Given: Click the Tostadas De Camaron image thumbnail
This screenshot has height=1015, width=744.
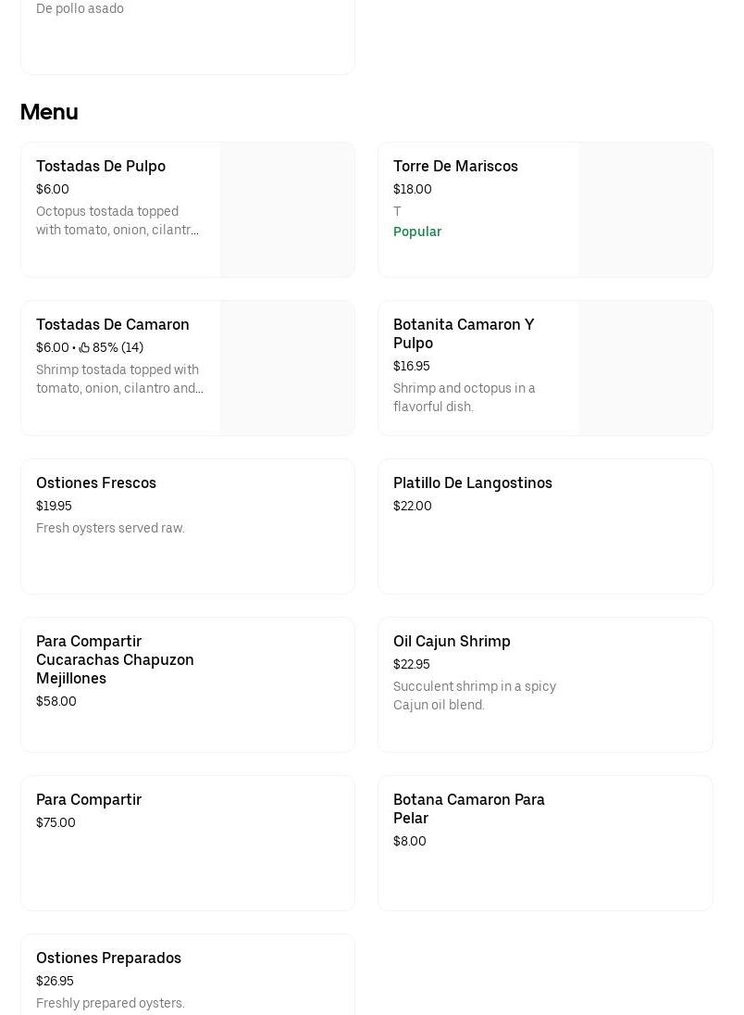Looking at the screenshot, I should pos(287,368).
